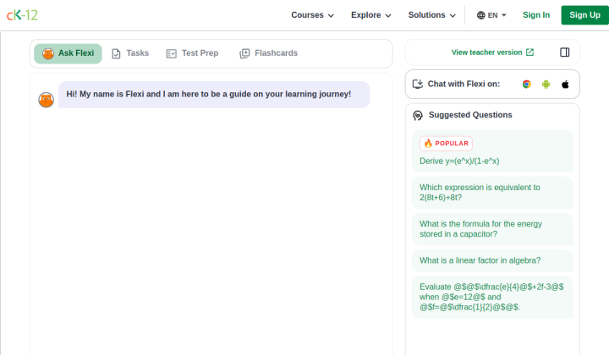Click the Flexi avatar beside greeting message
Image resolution: width=609 pixels, height=355 pixels.
(x=46, y=100)
